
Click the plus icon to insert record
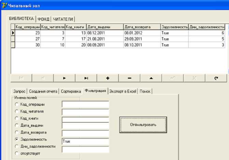tap(108, 78)
